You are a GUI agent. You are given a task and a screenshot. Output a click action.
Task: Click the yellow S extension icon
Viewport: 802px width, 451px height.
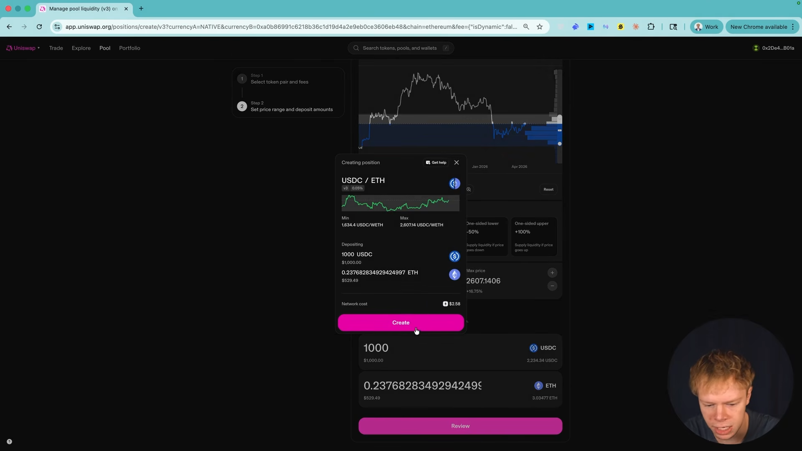621,27
